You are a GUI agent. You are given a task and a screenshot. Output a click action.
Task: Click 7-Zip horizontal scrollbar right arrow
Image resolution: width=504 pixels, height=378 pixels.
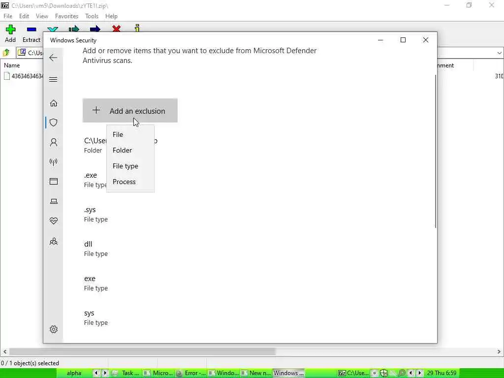tap(499, 351)
